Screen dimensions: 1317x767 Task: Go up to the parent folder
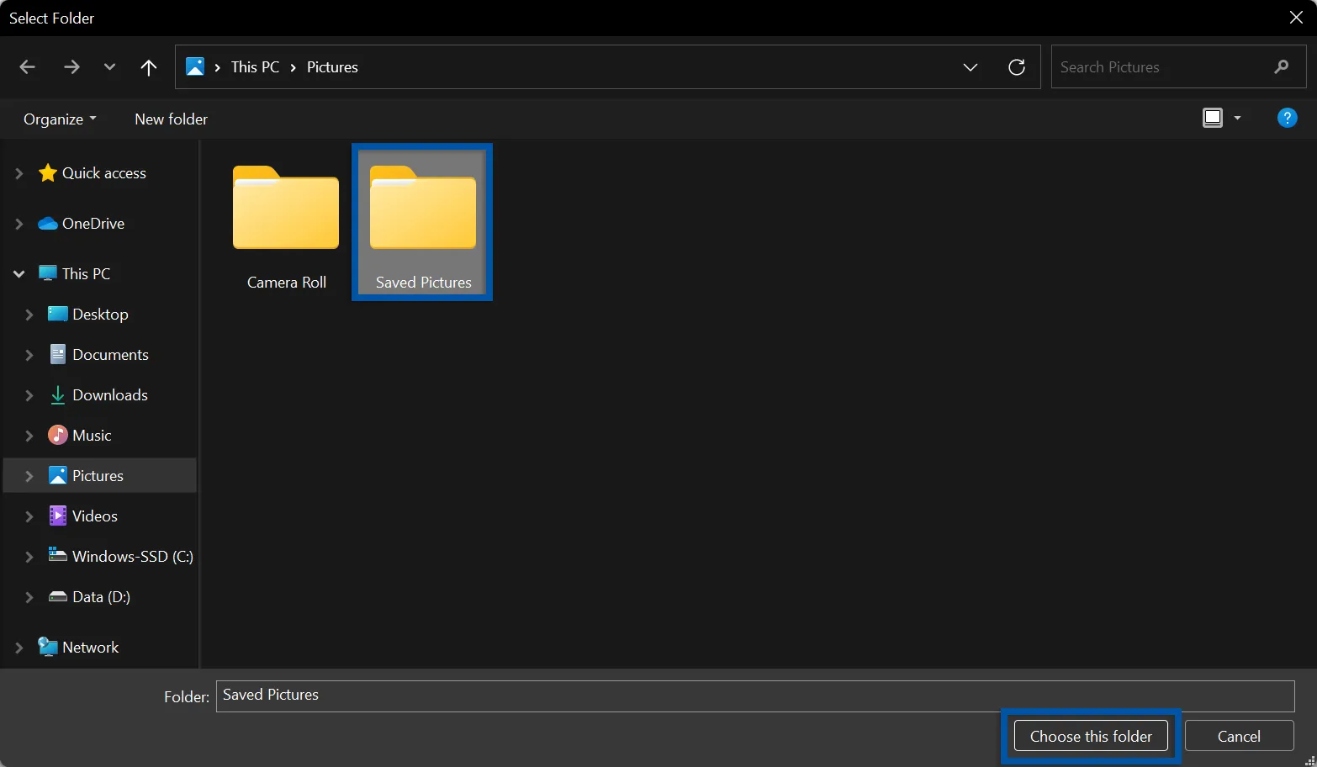148,66
